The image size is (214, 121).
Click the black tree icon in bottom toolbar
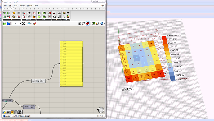(x=20, y=112)
